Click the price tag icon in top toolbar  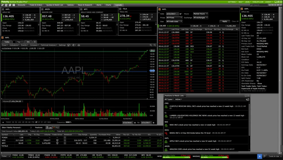click(10, 5)
